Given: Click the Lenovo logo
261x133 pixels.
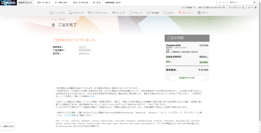Looking at the screenshot, I should (8, 3).
